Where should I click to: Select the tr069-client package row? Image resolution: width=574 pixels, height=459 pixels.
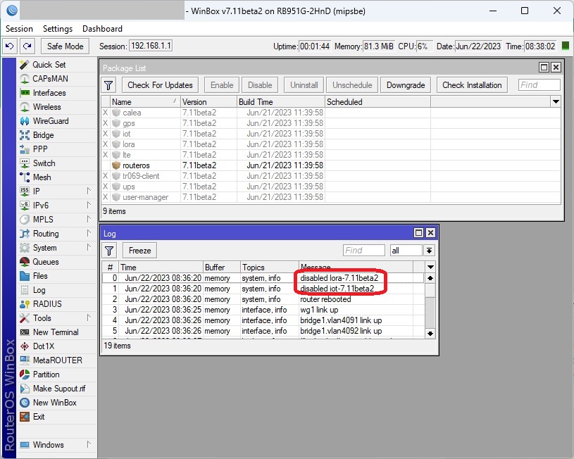(x=331, y=176)
